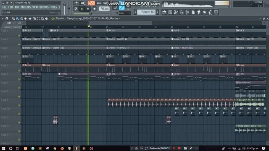Toggle the overdub icon beside countdown
269x151 pixels.
pos(99,3)
